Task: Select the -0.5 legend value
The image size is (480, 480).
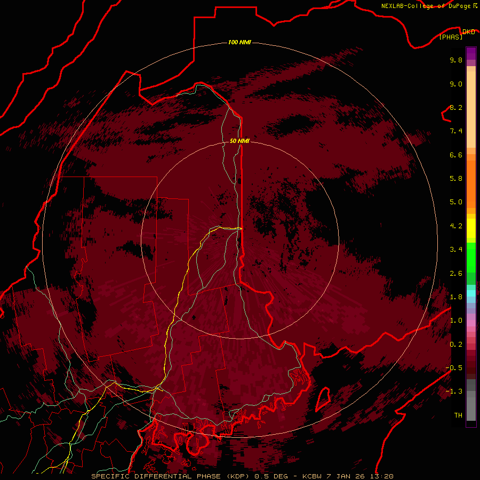Action: pyautogui.click(x=454, y=368)
